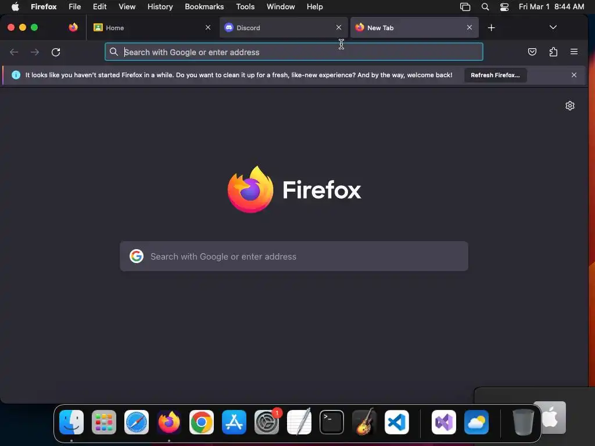This screenshot has width=595, height=446.
Task: Open the Firefox hamburger application menu
Action: (x=574, y=52)
